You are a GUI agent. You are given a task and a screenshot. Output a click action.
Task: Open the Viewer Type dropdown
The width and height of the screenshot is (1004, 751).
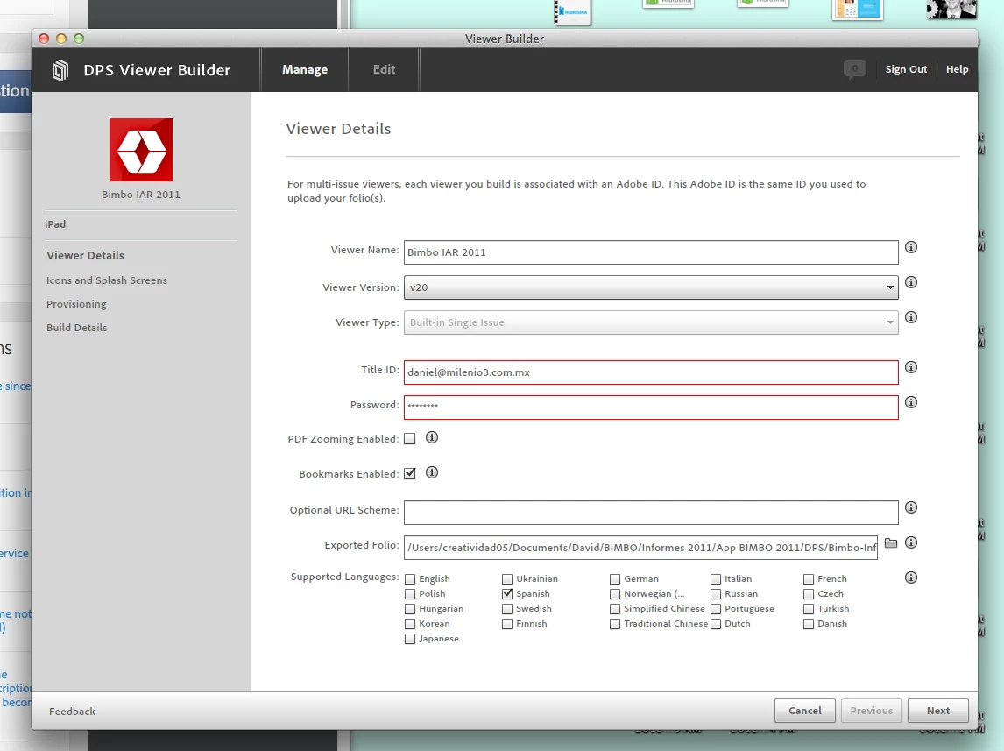(651, 322)
